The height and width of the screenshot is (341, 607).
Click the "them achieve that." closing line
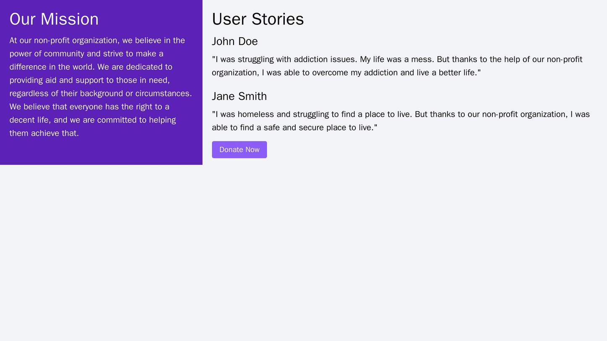pyautogui.click(x=44, y=133)
